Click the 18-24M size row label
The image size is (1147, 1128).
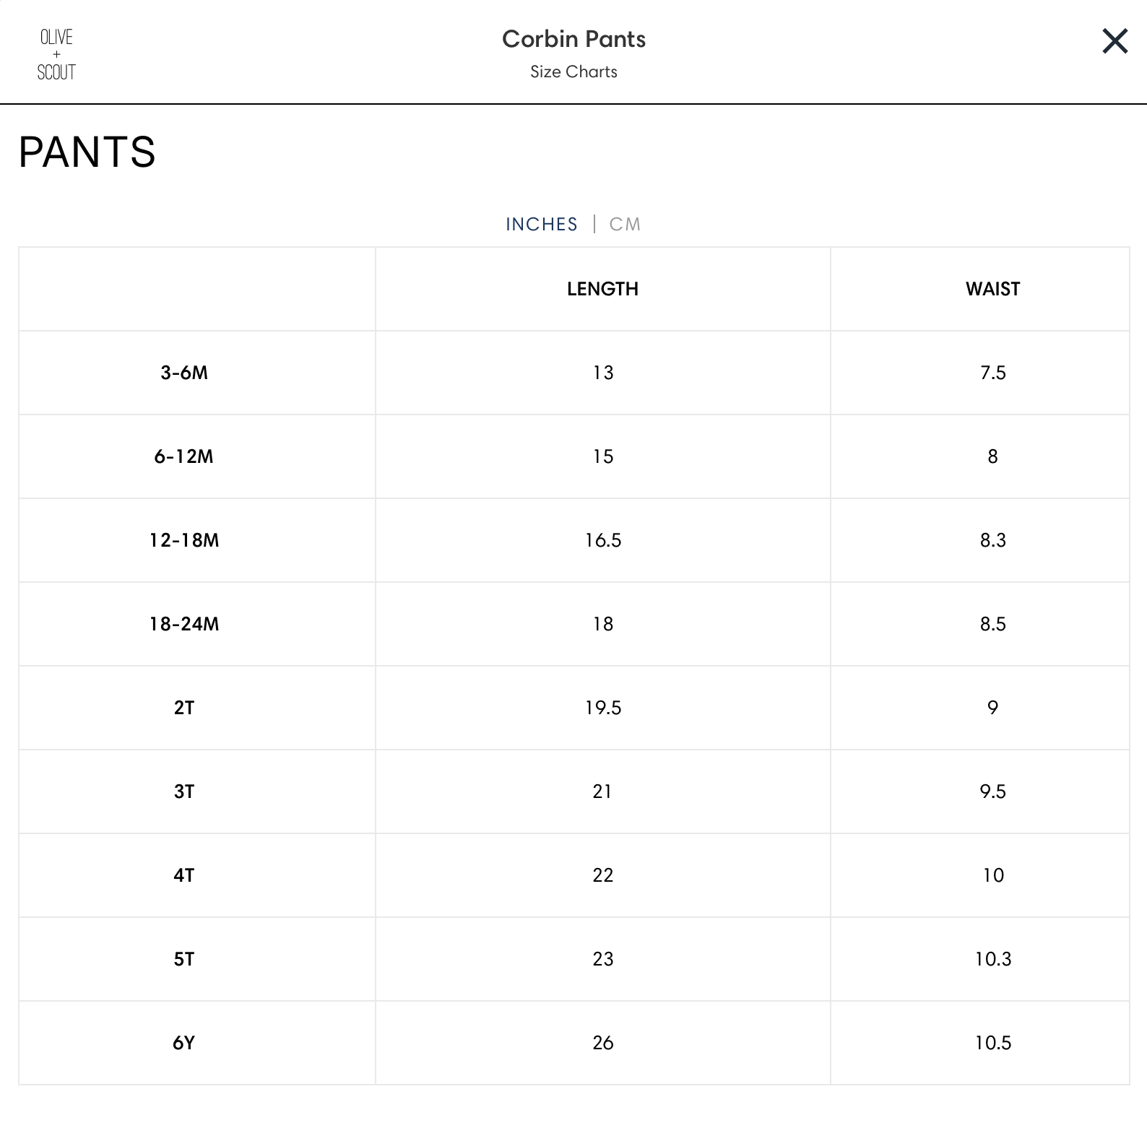(184, 624)
